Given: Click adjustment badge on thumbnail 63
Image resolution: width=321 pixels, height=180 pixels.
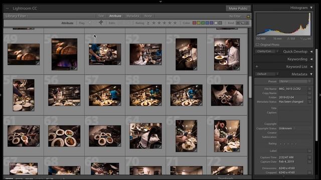Looking at the screenshot, I should coord(119,144).
